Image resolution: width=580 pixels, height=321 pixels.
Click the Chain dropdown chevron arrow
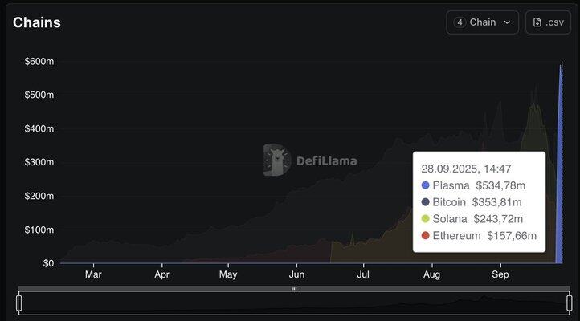(507, 22)
